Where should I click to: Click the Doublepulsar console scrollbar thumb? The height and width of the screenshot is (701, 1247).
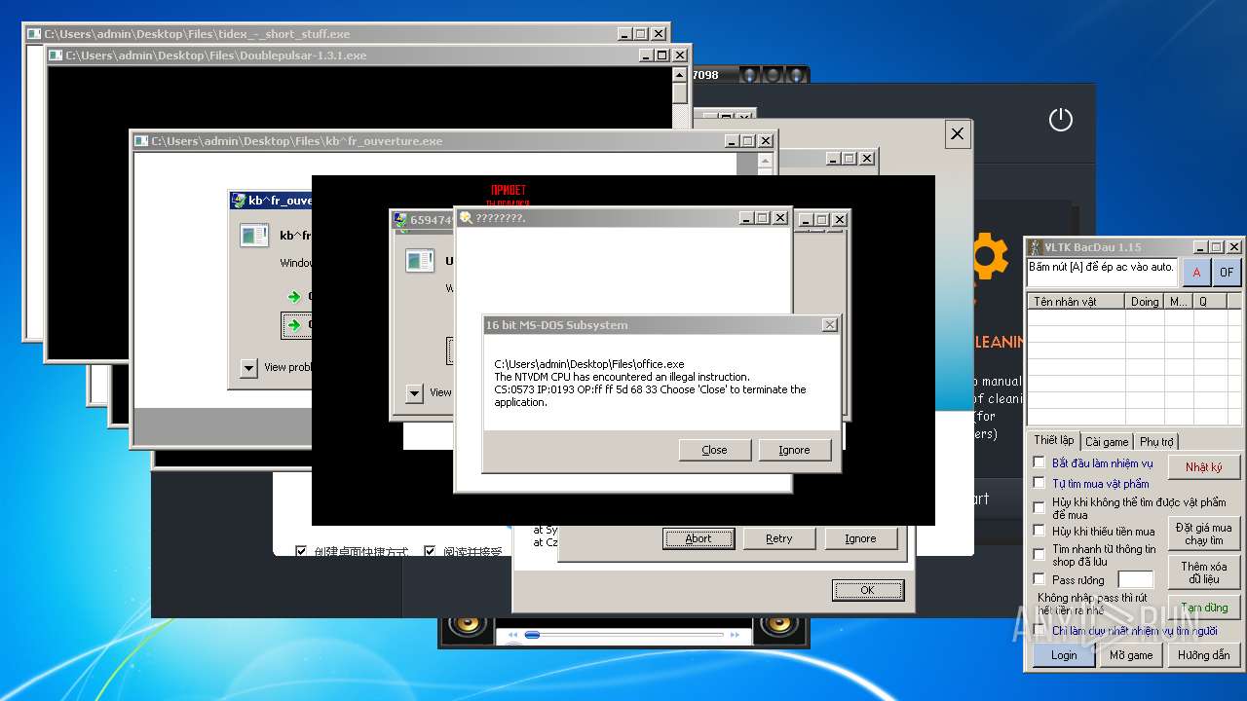[x=680, y=93]
